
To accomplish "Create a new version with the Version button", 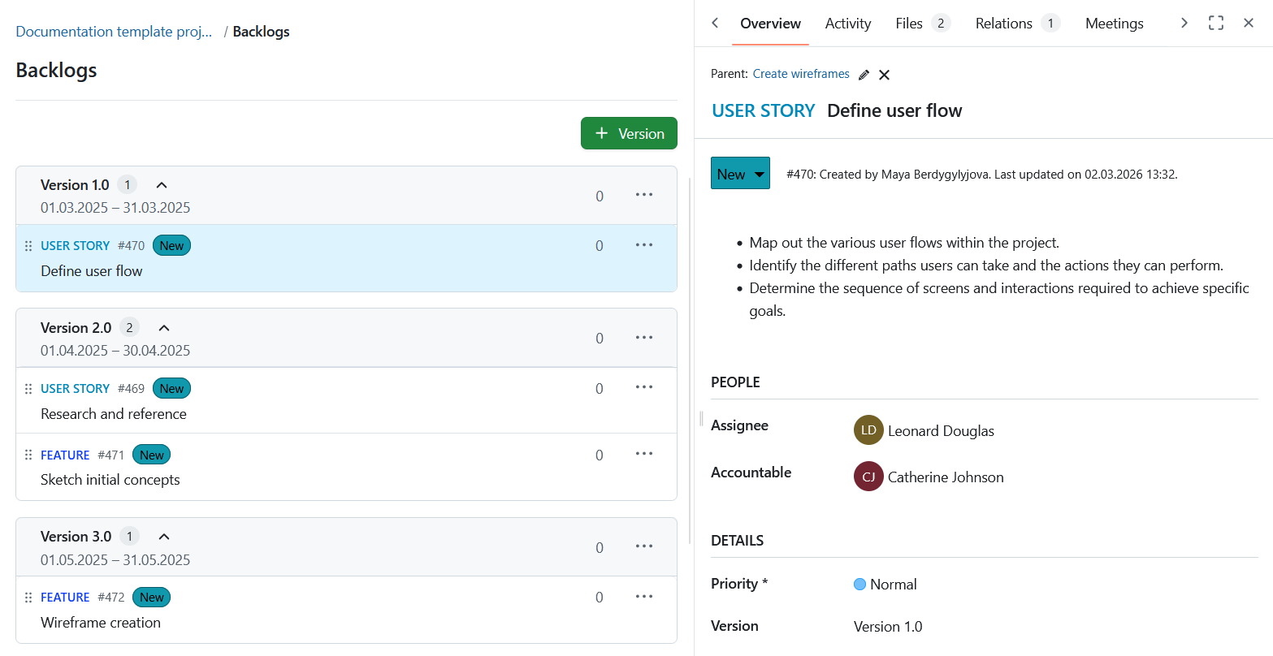I will point(629,132).
